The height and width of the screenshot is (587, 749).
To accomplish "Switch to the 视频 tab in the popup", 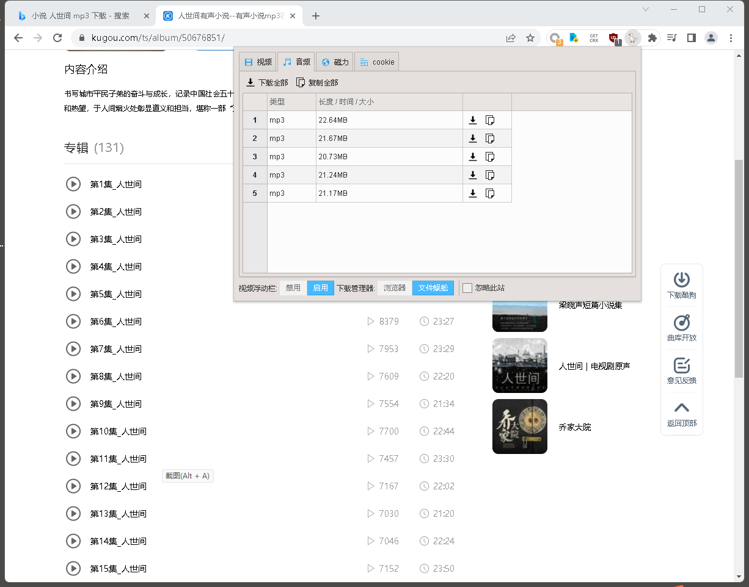I will [x=258, y=62].
